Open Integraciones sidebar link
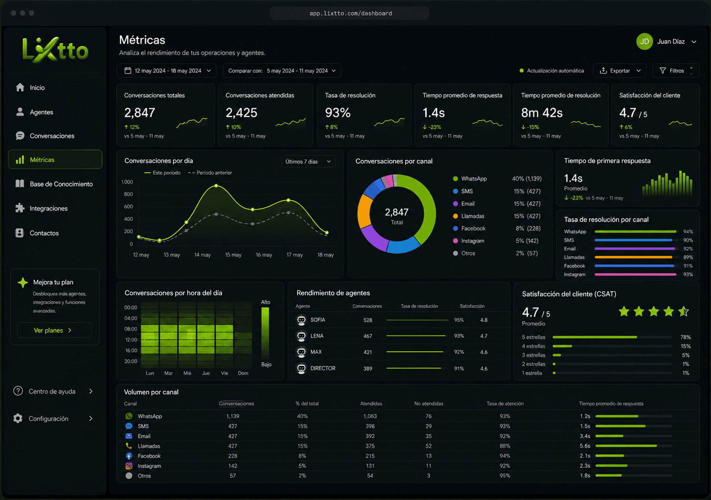Image resolution: width=711 pixels, height=500 pixels. (55, 208)
